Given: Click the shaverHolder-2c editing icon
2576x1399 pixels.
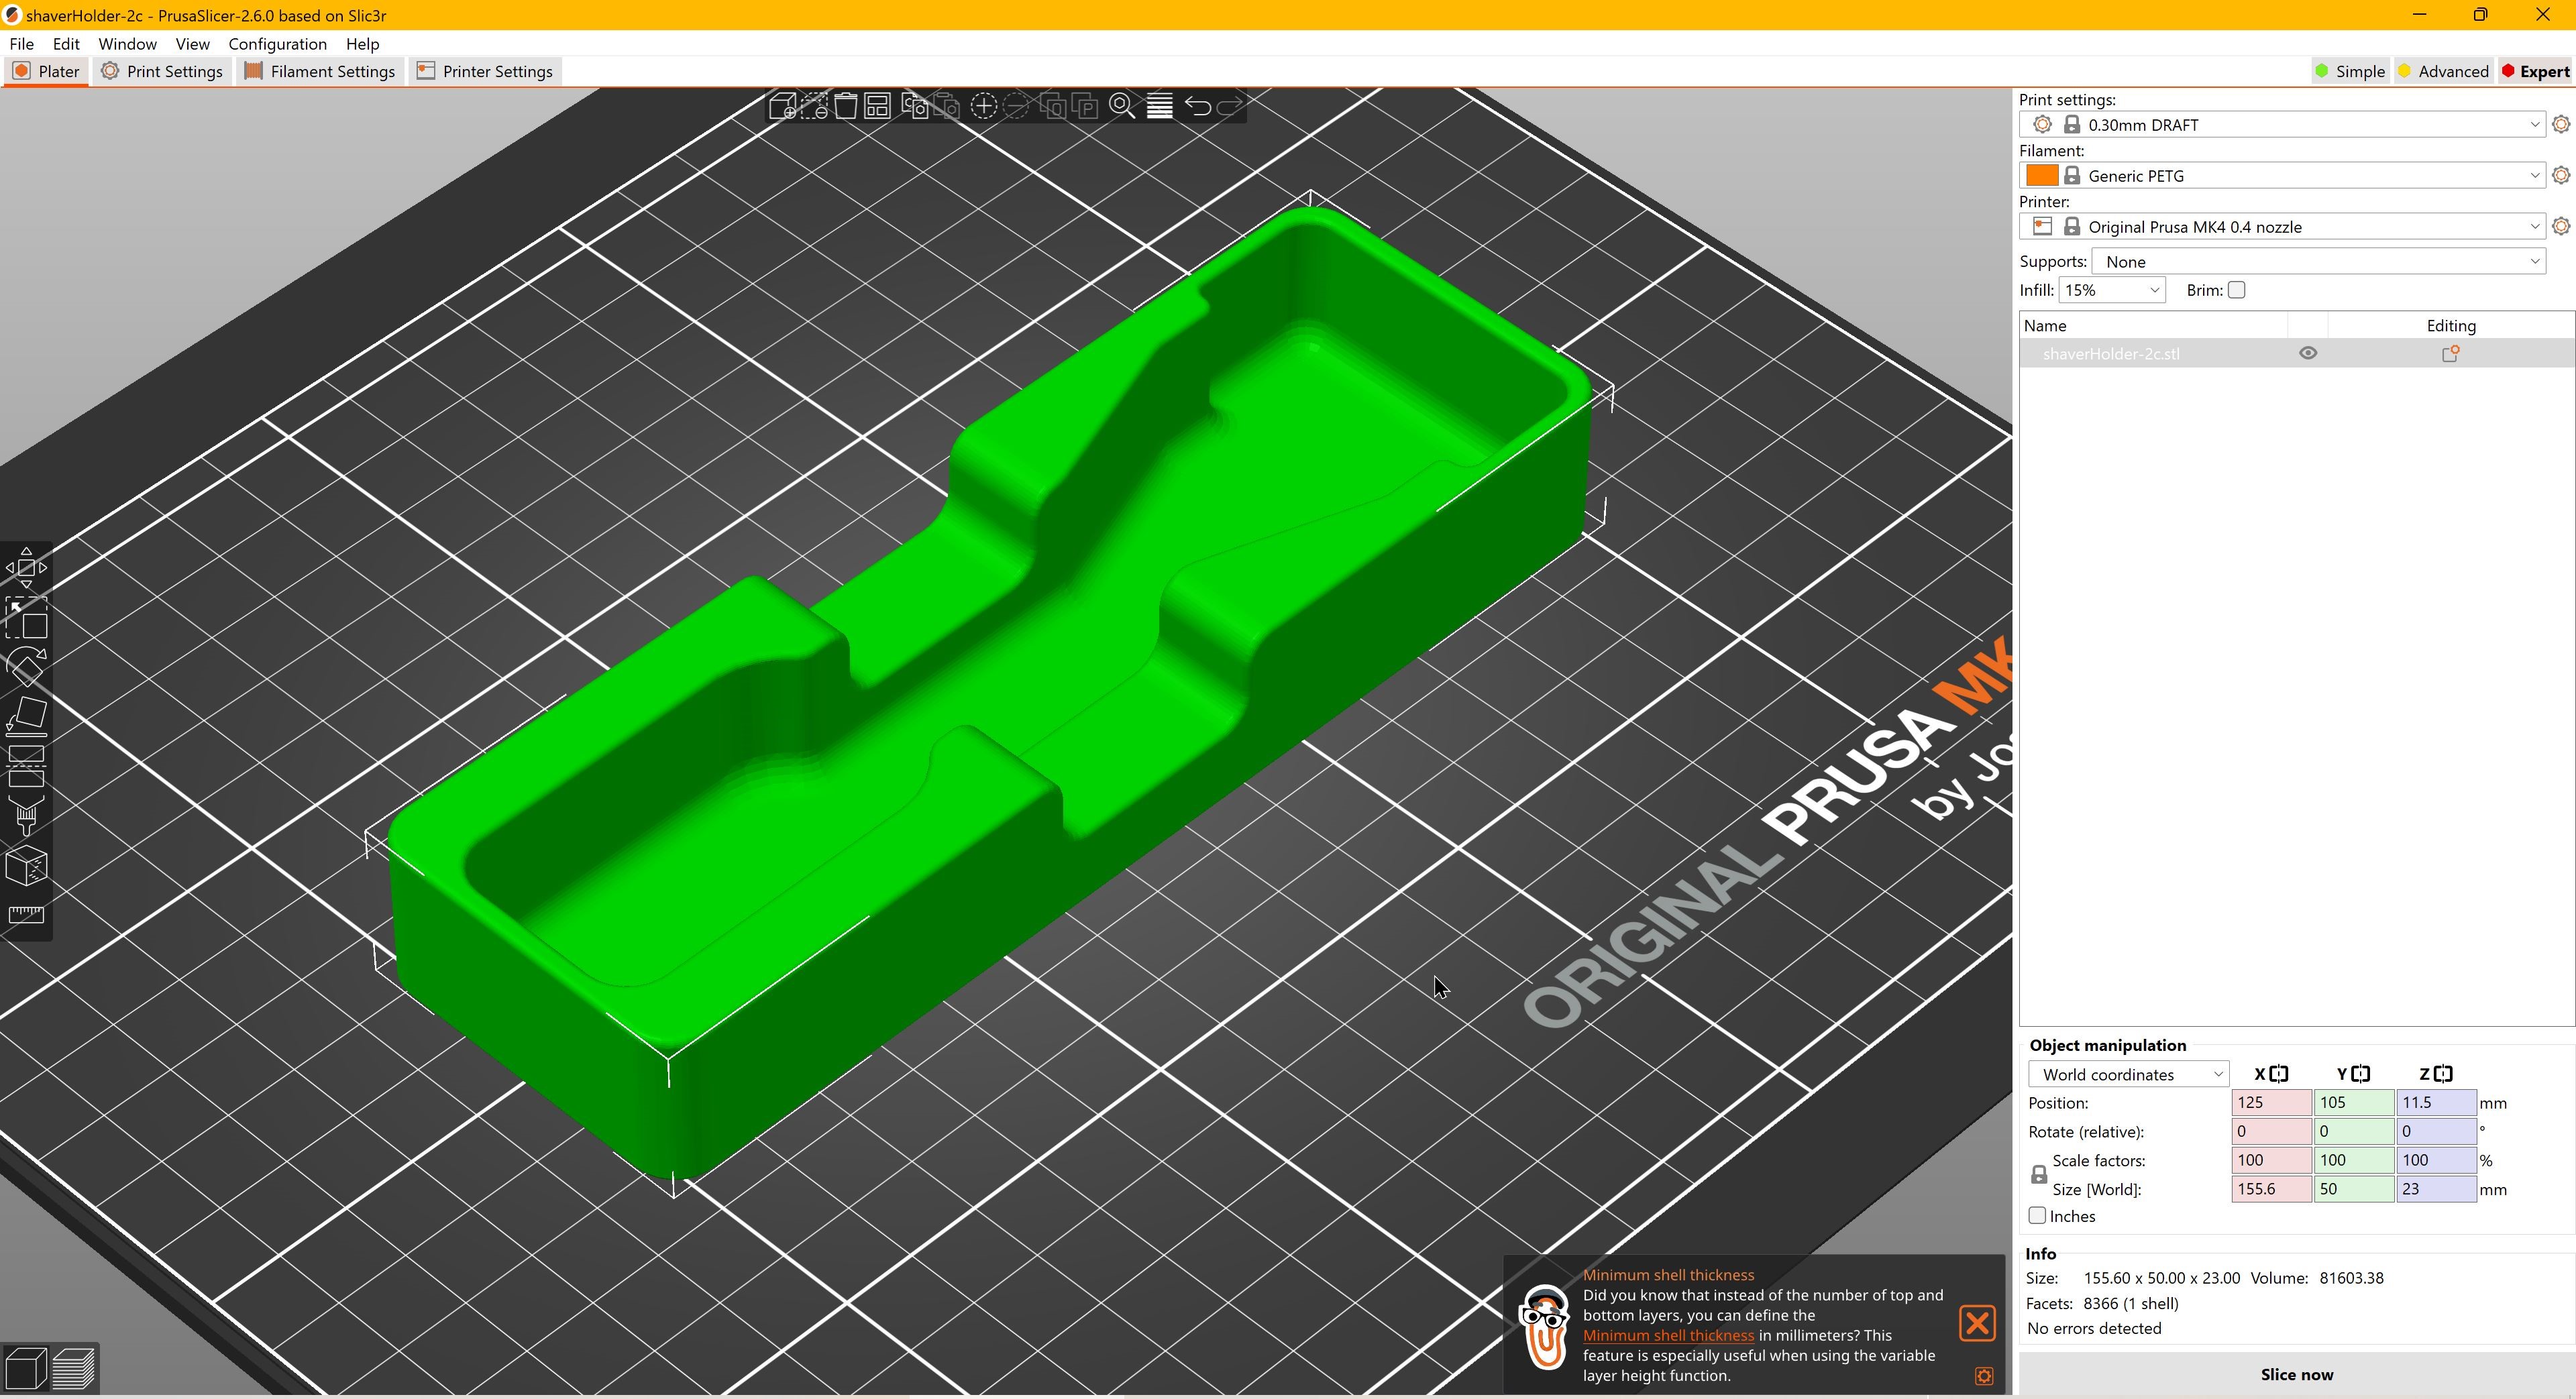Looking at the screenshot, I should pyautogui.click(x=2450, y=353).
